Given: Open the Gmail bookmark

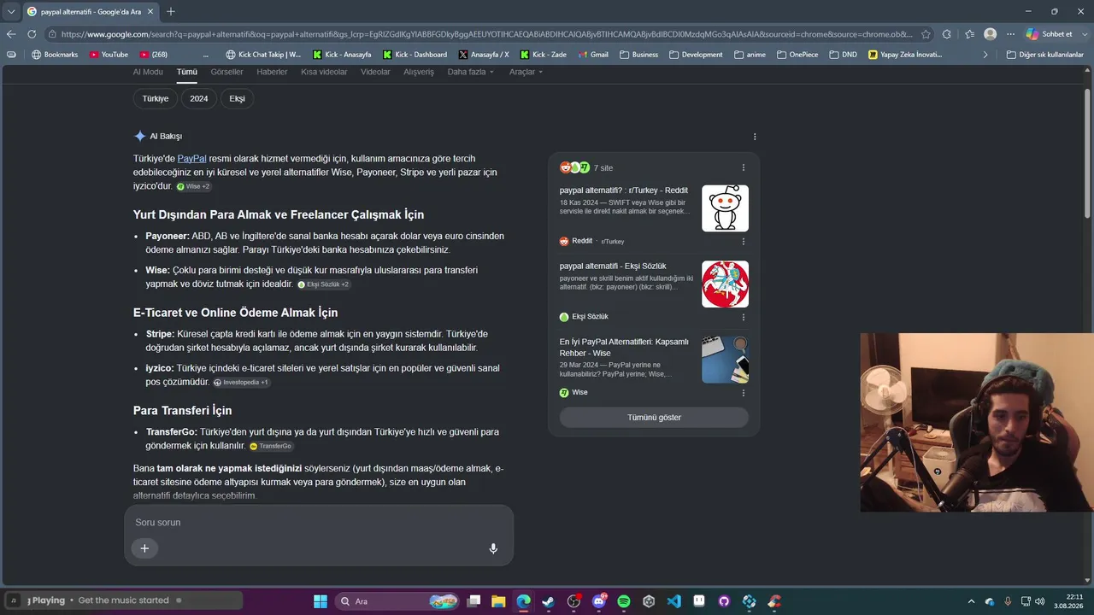Looking at the screenshot, I should (593, 55).
